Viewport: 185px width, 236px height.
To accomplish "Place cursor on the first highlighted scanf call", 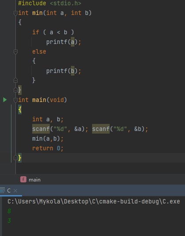I will 41,129.
